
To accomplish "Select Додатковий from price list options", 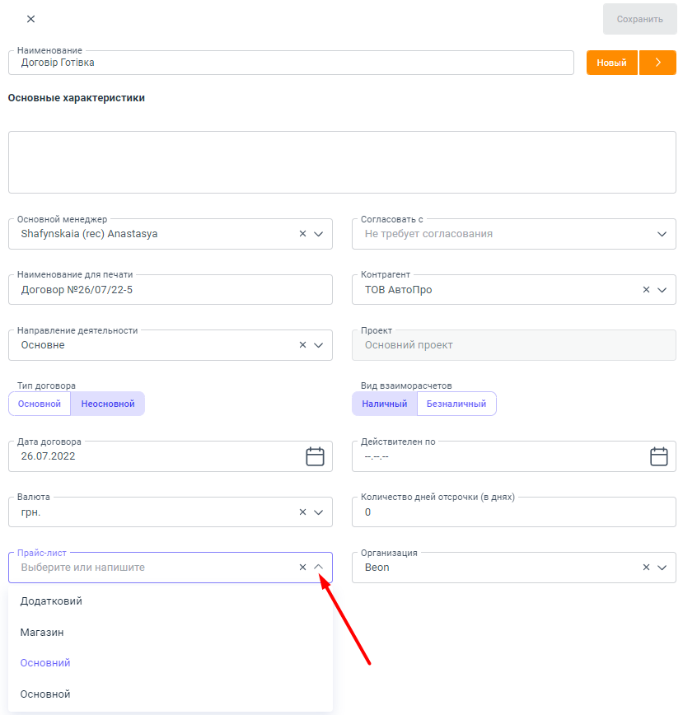I will click(51, 601).
